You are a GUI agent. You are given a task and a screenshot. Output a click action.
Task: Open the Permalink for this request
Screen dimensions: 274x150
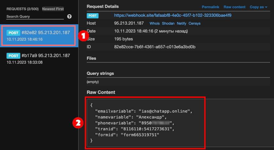(x=210, y=7)
